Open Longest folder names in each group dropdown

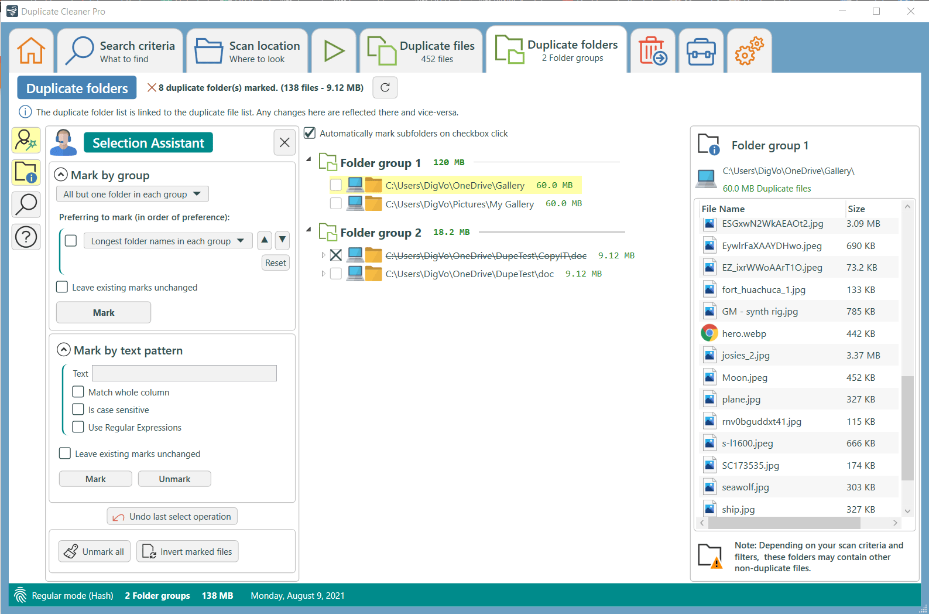168,241
